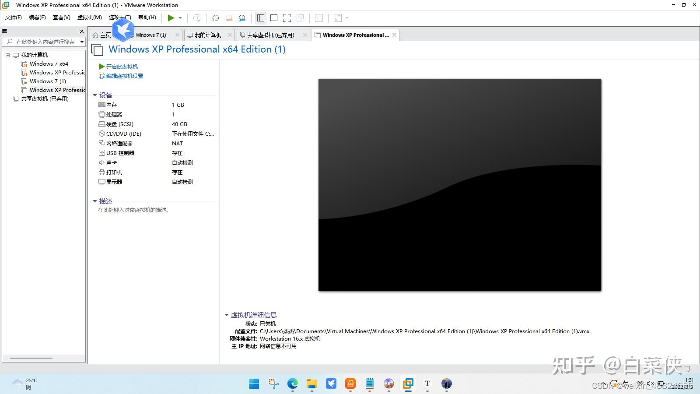Enter full screen mode via the toolbar icon
700x394 pixels.
287,18
